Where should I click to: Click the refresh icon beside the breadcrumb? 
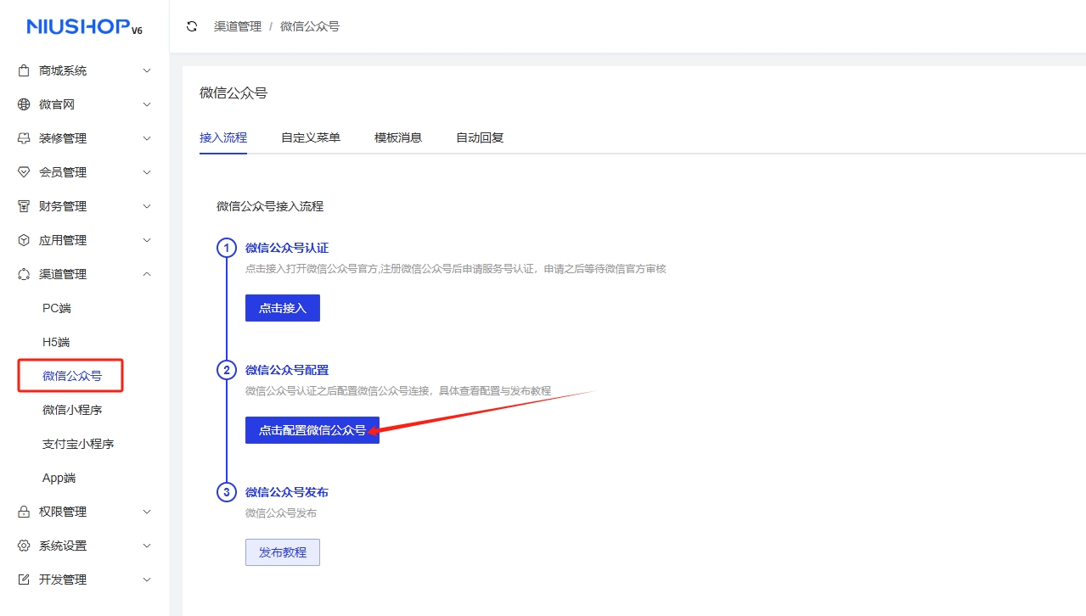pos(192,26)
